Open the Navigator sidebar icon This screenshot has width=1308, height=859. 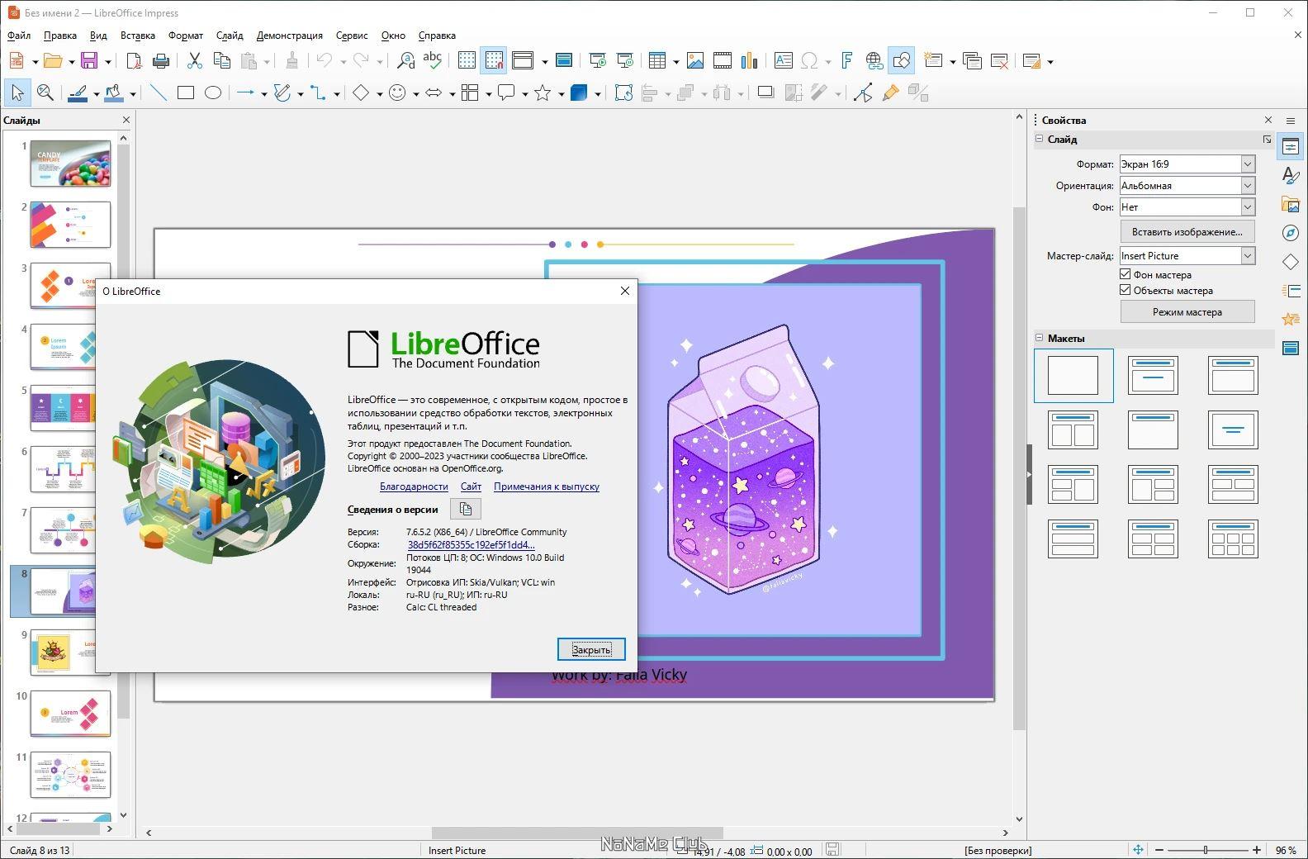click(x=1291, y=233)
